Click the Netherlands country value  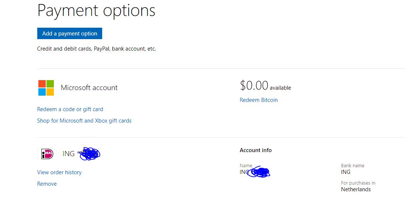[x=356, y=189]
